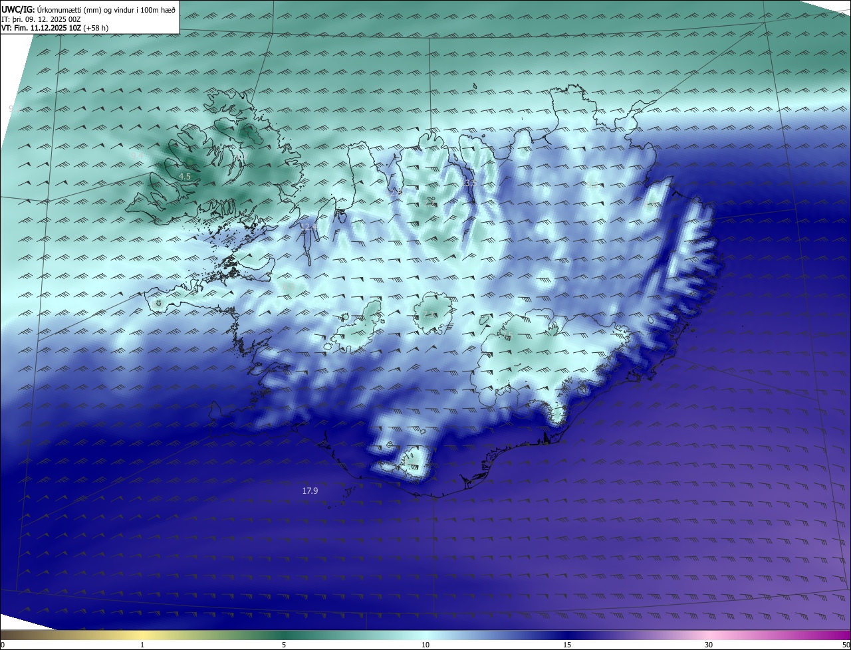Click the color scale tick label '15'
Screen dimensions: 851x650
pos(567,645)
